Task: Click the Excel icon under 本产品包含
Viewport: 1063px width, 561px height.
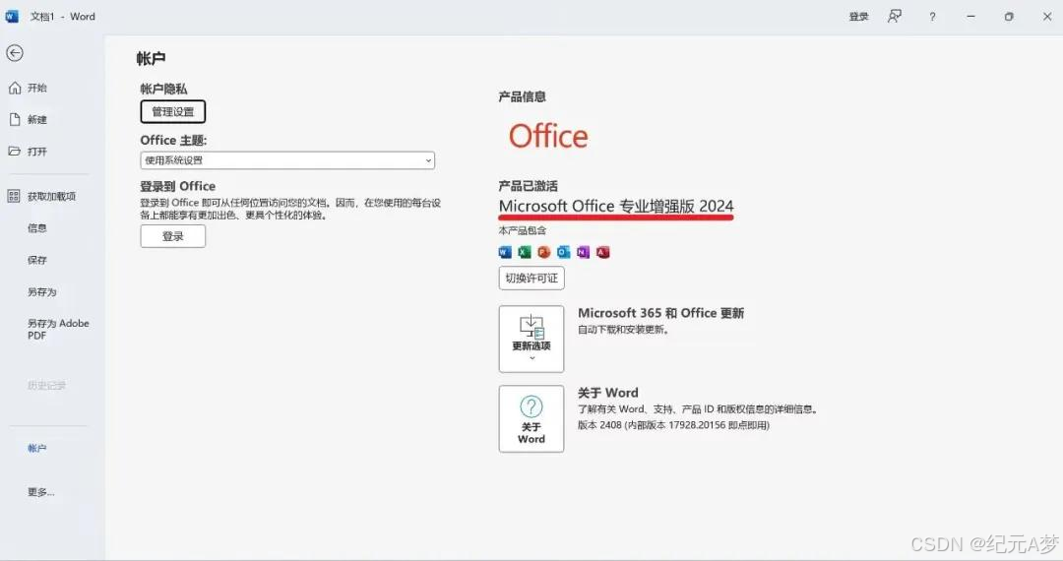Action: tap(525, 253)
